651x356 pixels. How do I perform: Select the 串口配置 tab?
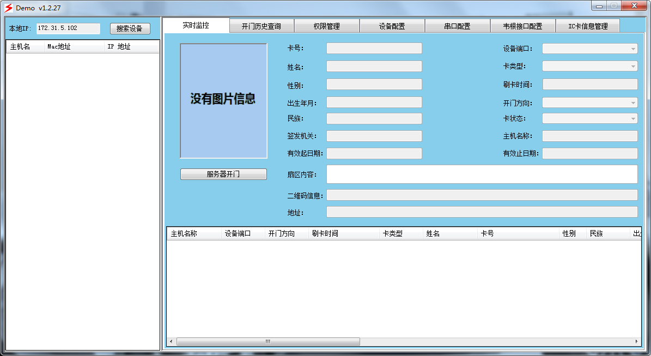point(458,26)
